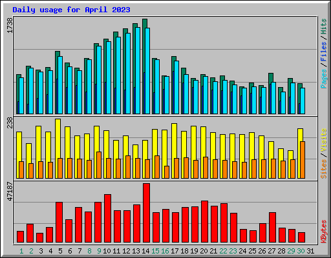
Task: Click day 5 on the x-axis
Action: (60, 251)
